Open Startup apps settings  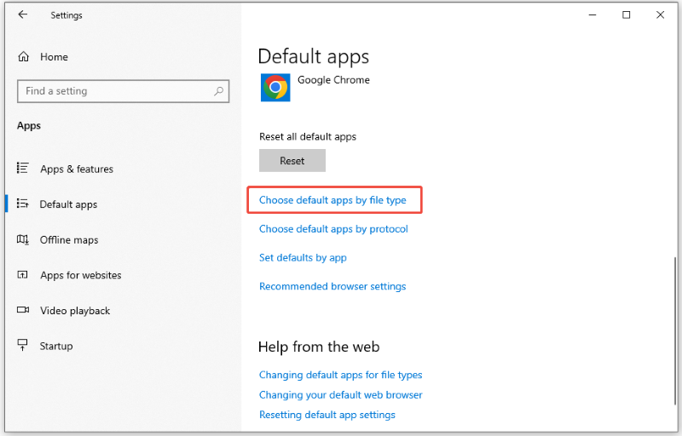[x=56, y=346]
